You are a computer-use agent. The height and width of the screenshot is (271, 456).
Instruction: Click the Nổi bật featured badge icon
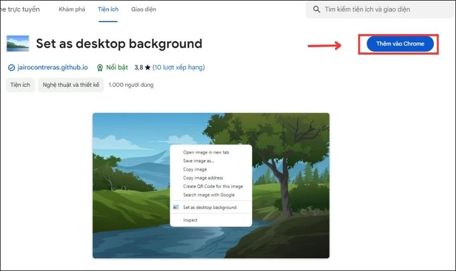click(x=100, y=68)
